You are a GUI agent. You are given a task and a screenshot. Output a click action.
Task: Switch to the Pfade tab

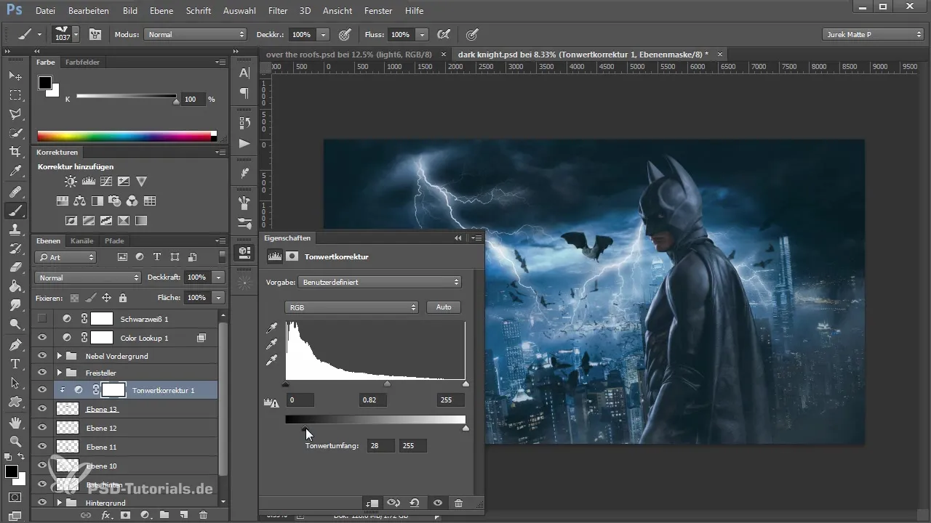(114, 240)
